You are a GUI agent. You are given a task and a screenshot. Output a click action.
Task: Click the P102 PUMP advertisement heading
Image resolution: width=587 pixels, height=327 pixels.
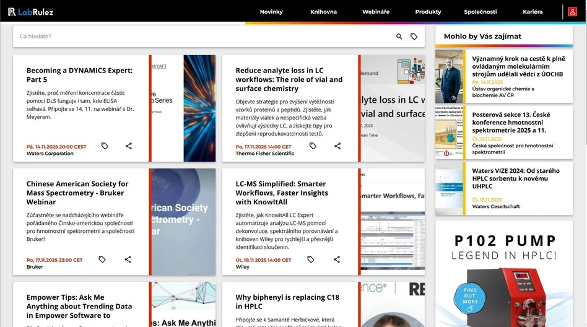[x=505, y=240]
